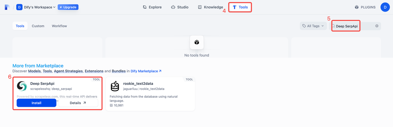This screenshot has height=127, width=393.
Task: Click the No tools found text
Action: 197,55
